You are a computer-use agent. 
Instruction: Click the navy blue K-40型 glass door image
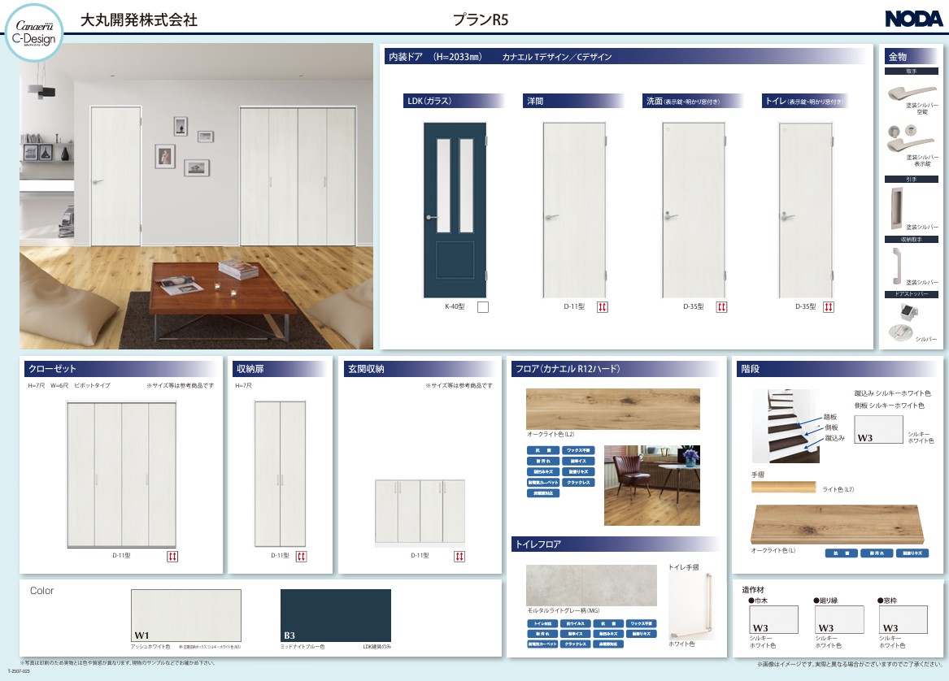click(x=455, y=210)
